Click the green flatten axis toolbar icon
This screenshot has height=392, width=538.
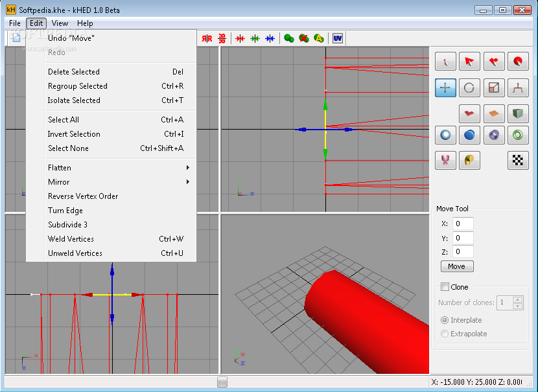(x=255, y=38)
